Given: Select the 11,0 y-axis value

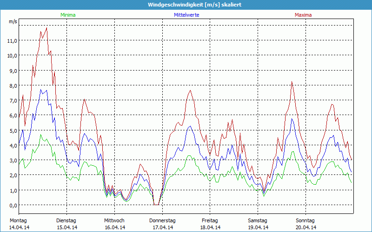Looking at the screenshot, I should (13, 40).
